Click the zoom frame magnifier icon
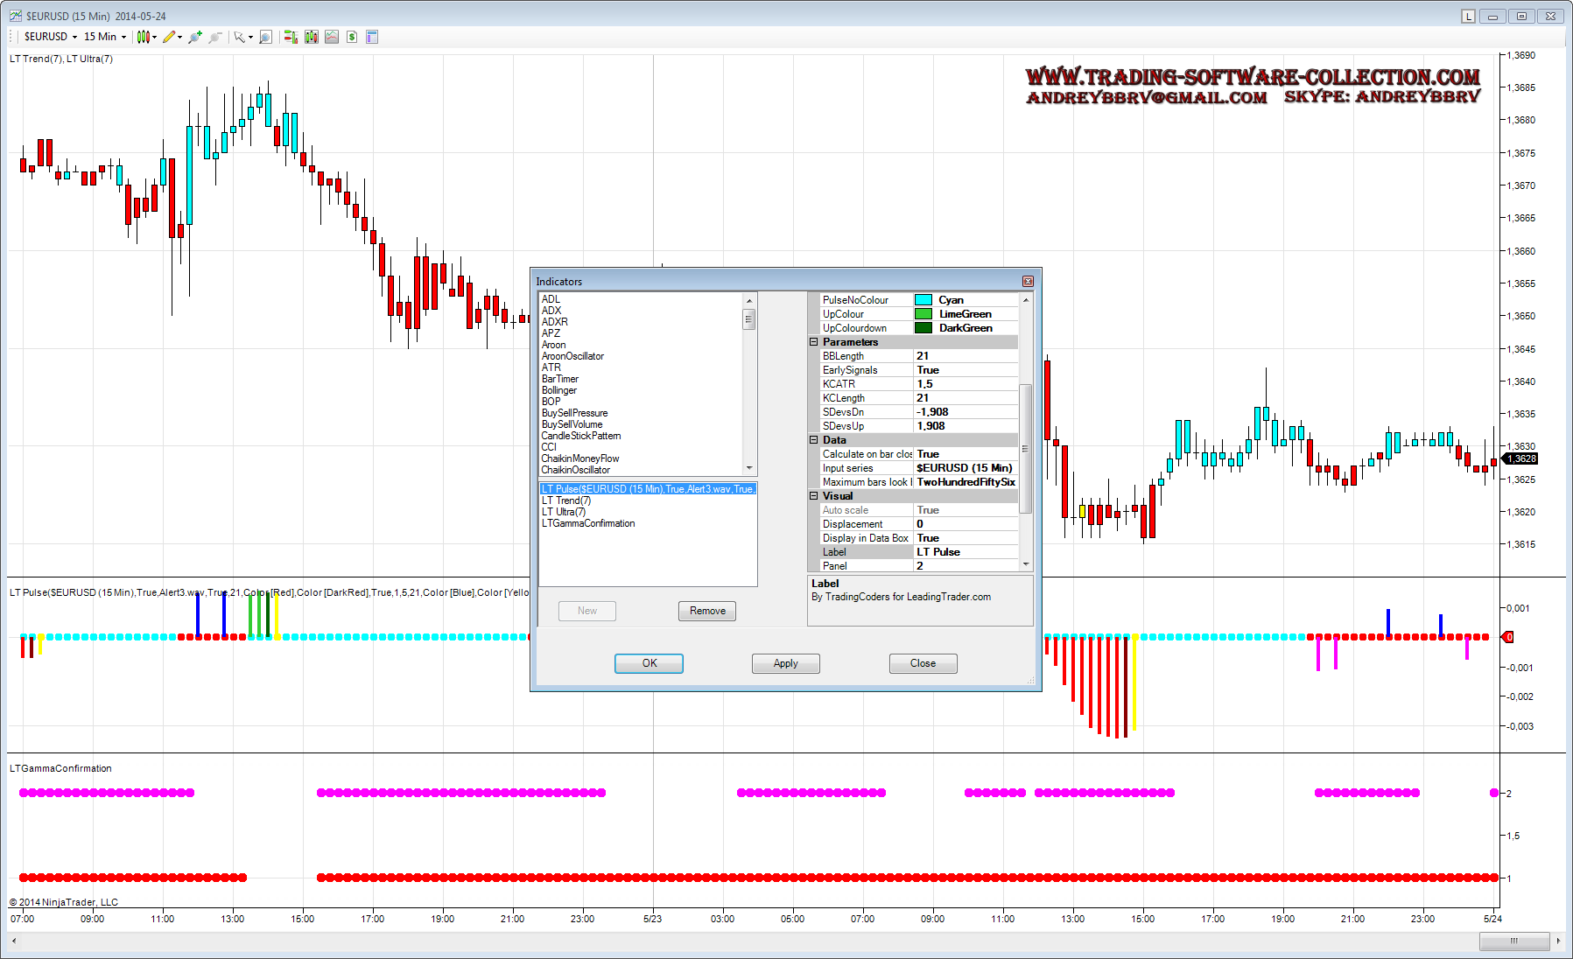This screenshot has height=959, width=1573. tap(266, 37)
